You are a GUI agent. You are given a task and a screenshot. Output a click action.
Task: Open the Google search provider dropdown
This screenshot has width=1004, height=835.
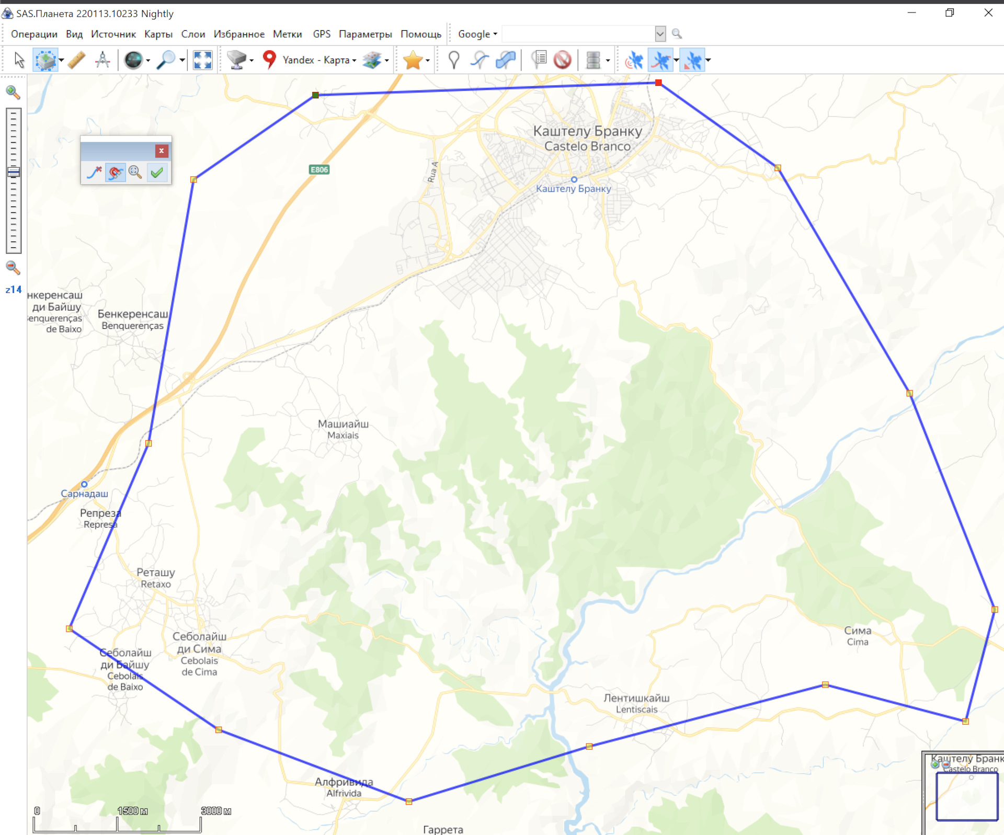pos(477,34)
